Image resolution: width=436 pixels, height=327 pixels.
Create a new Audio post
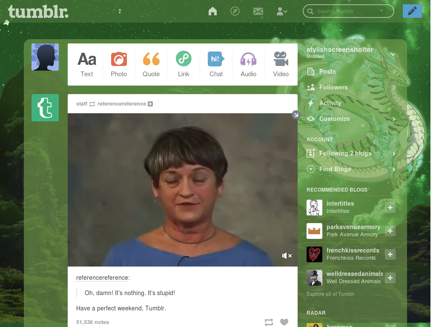248,65
